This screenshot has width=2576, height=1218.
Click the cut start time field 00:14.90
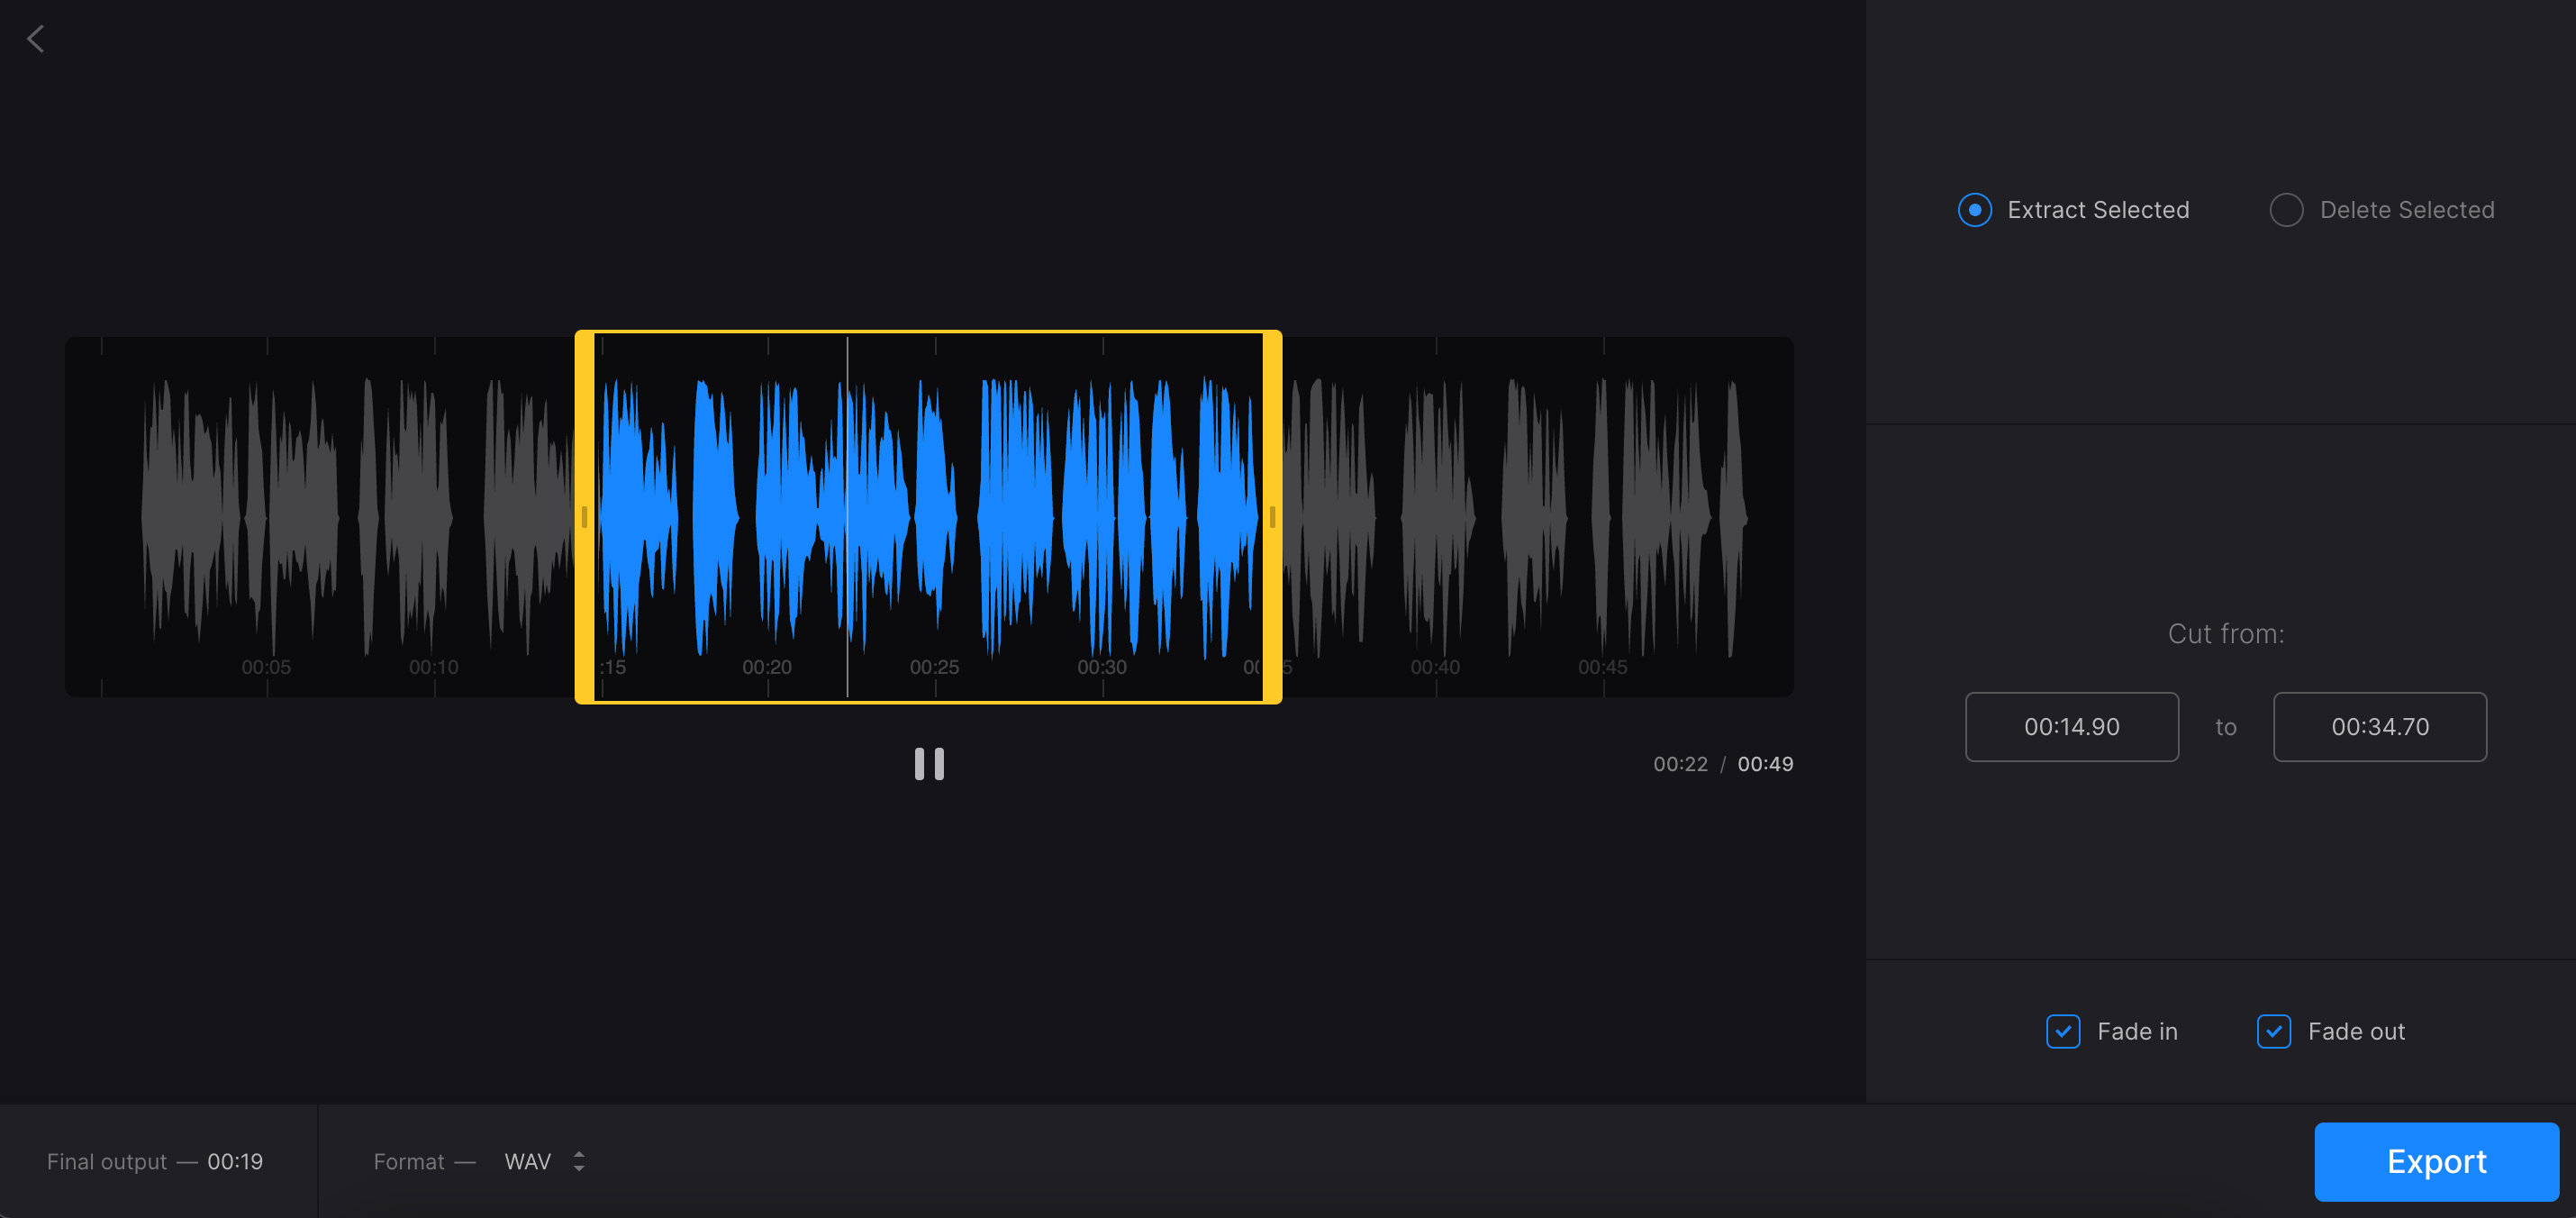point(2071,727)
